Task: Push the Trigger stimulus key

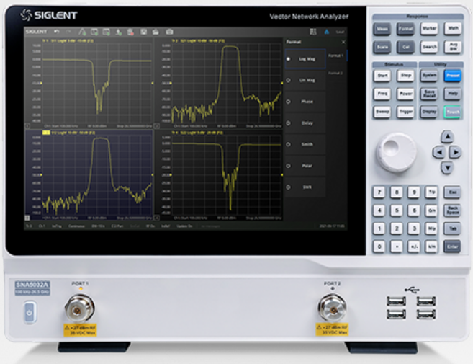Action: 405,112
